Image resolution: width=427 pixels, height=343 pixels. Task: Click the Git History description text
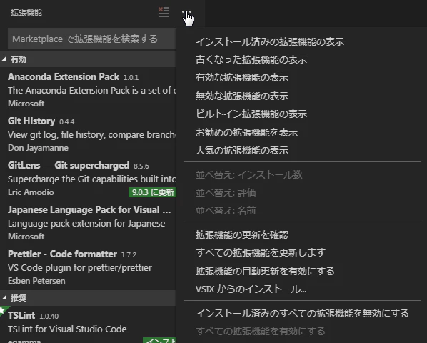point(92,134)
